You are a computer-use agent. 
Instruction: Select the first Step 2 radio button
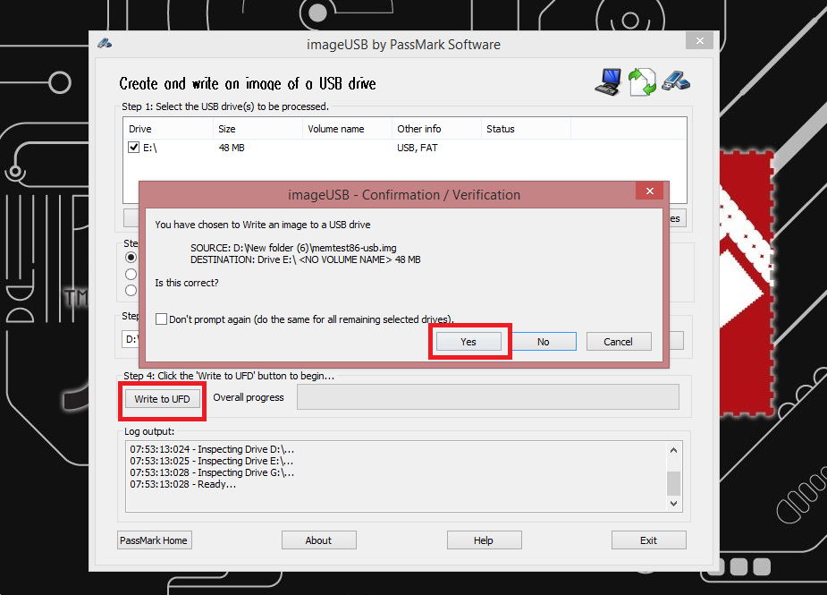click(131, 257)
